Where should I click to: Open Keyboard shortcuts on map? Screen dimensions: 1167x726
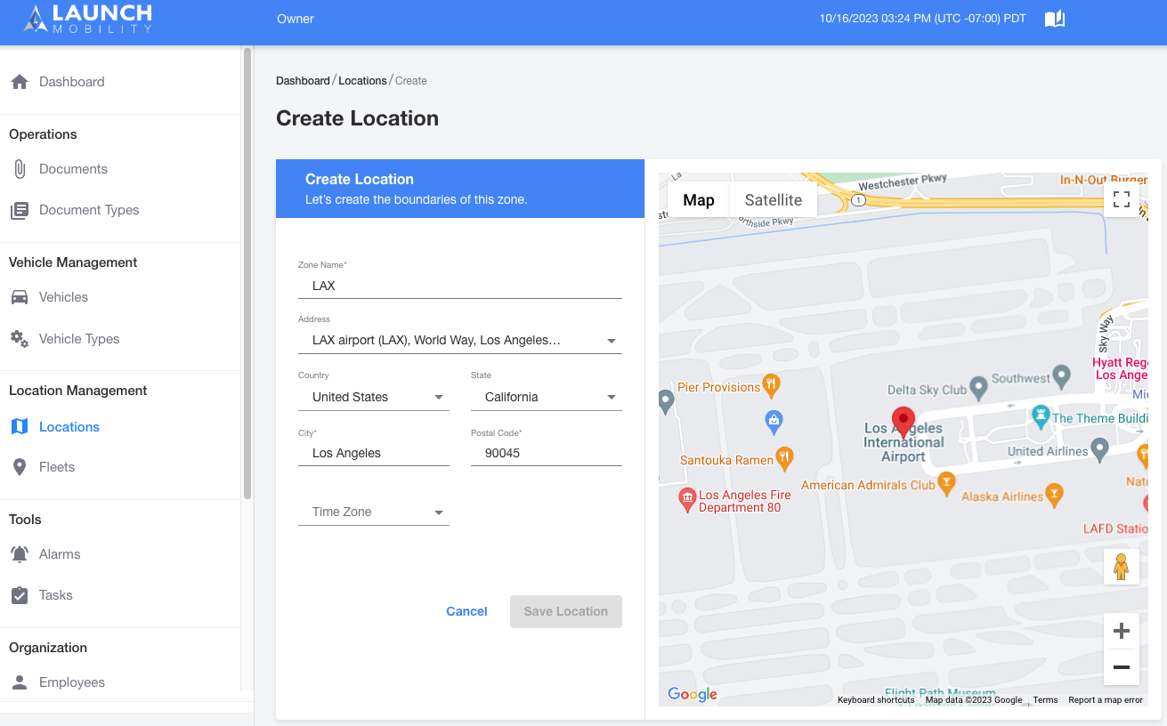pos(876,700)
